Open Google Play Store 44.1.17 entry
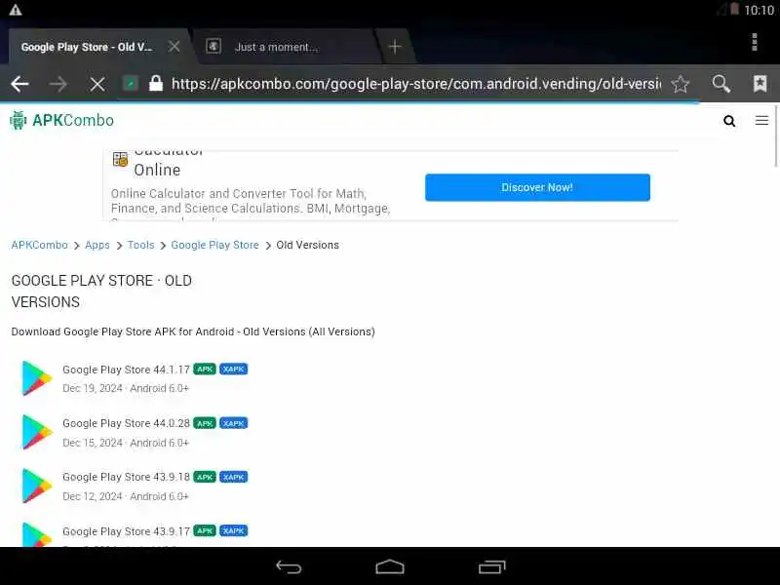Screen dimensions: 780x585 point(127,370)
